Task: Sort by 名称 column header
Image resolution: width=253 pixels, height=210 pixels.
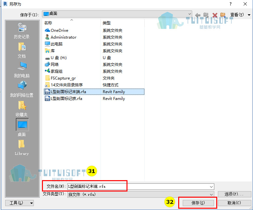Action: (x=48, y=23)
